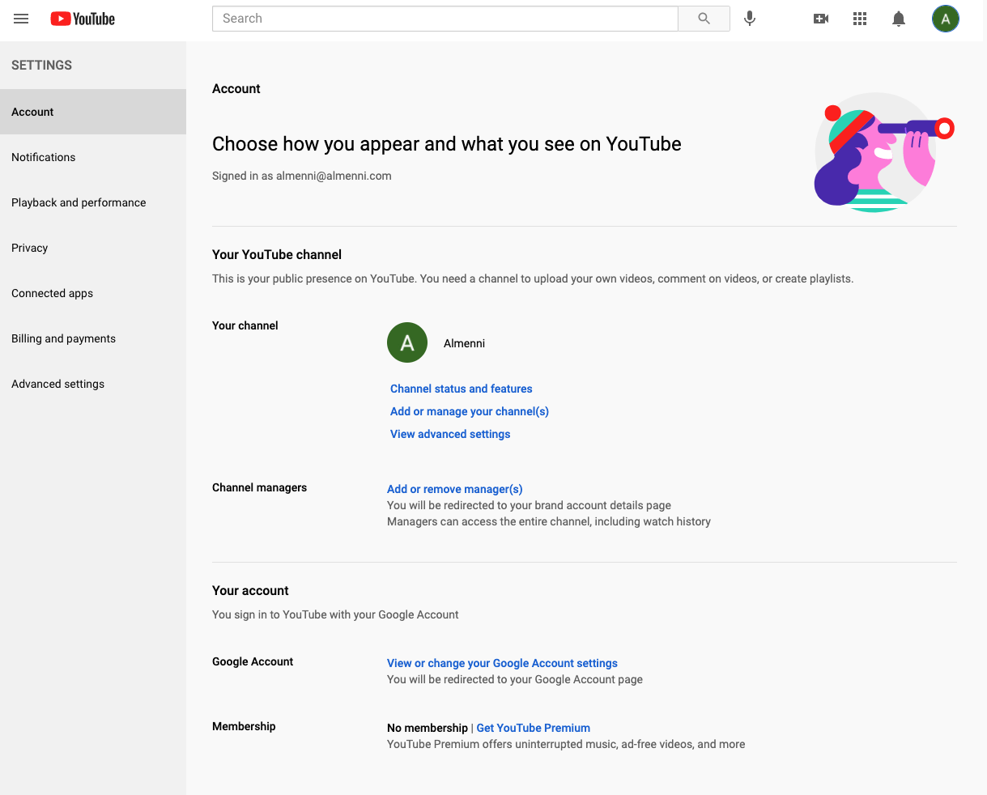
Task: Click the search magnifier button
Action: point(704,19)
